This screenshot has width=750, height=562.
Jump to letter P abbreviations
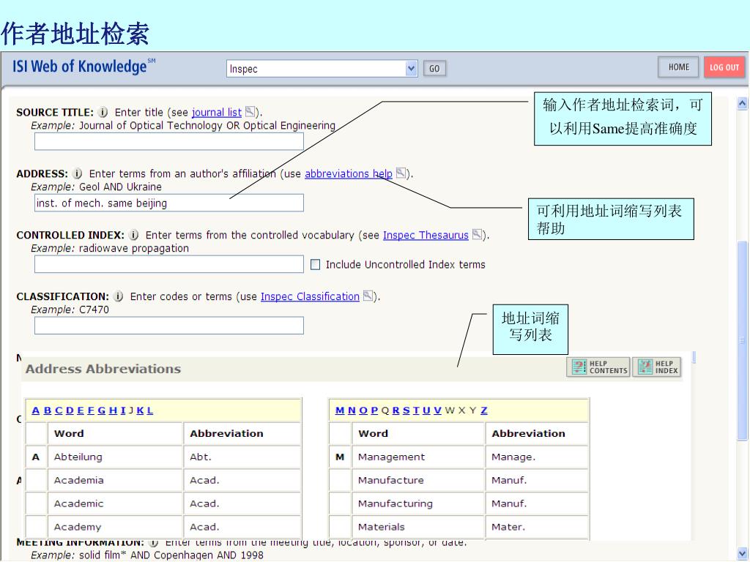click(374, 411)
